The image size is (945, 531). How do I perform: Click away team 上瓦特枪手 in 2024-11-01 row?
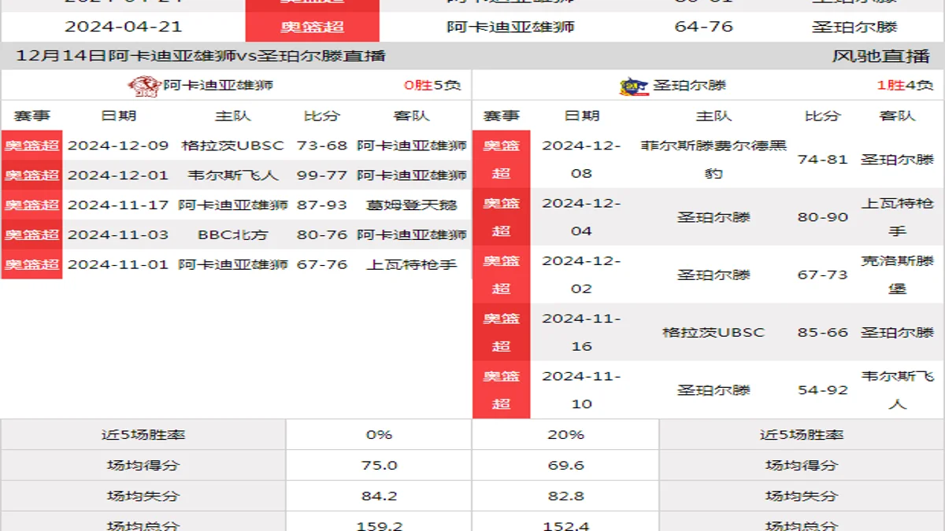pyautogui.click(x=412, y=264)
